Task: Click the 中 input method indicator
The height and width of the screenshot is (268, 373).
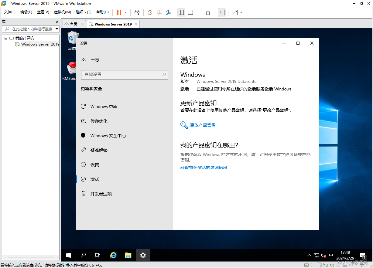Action: coord(331,255)
